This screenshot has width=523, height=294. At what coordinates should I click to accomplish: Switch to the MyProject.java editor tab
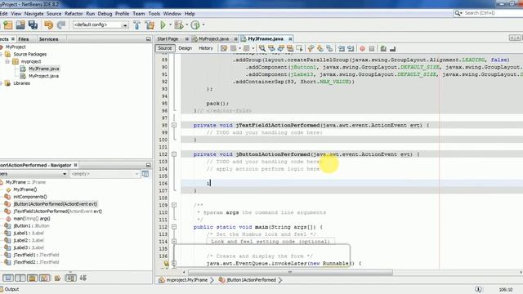pyautogui.click(x=213, y=39)
